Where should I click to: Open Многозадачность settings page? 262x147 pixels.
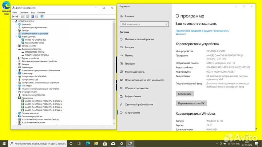click(x=135, y=72)
